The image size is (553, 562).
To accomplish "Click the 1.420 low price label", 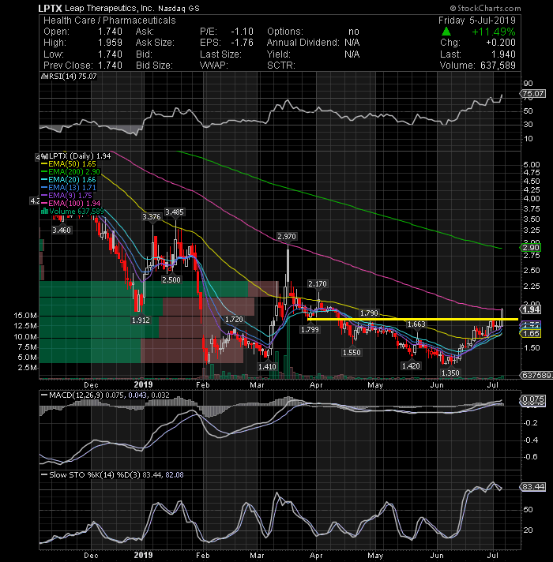I will click(x=411, y=366).
